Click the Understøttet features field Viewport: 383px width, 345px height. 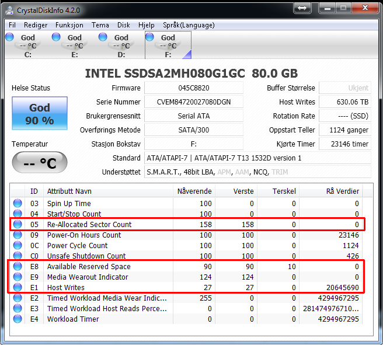click(x=257, y=172)
